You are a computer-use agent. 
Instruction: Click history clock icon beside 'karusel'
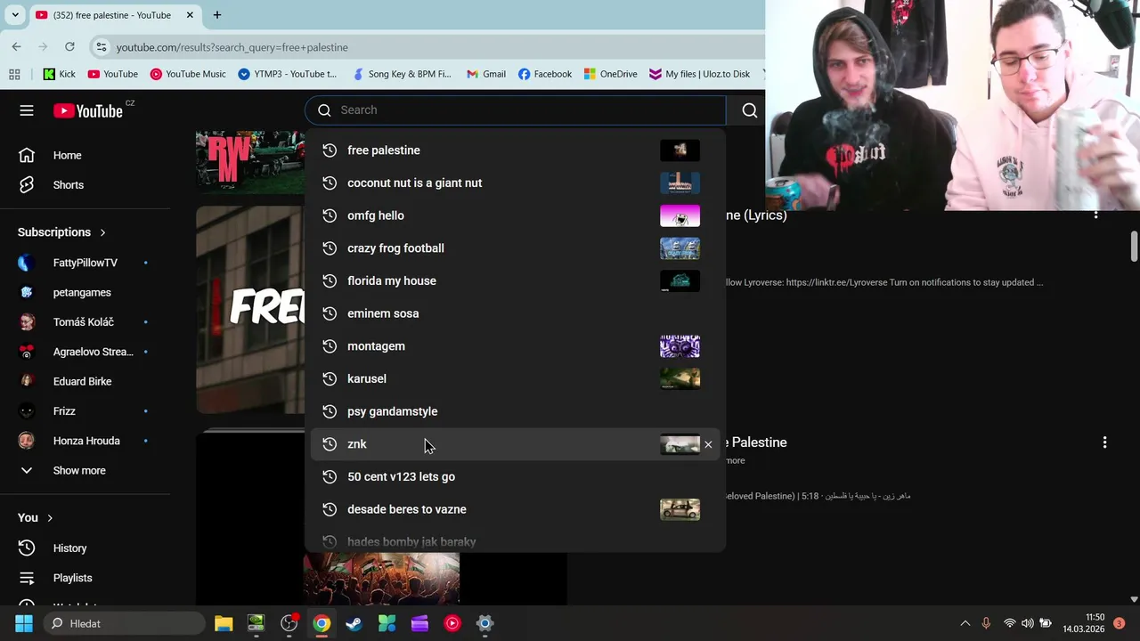click(330, 379)
